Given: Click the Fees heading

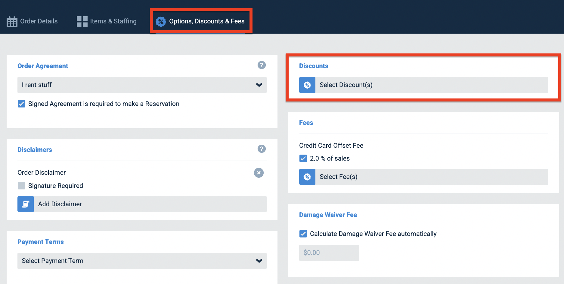Looking at the screenshot, I should [x=306, y=123].
